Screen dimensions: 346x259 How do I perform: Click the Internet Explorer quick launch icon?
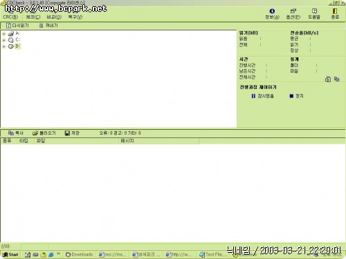(51, 255)
